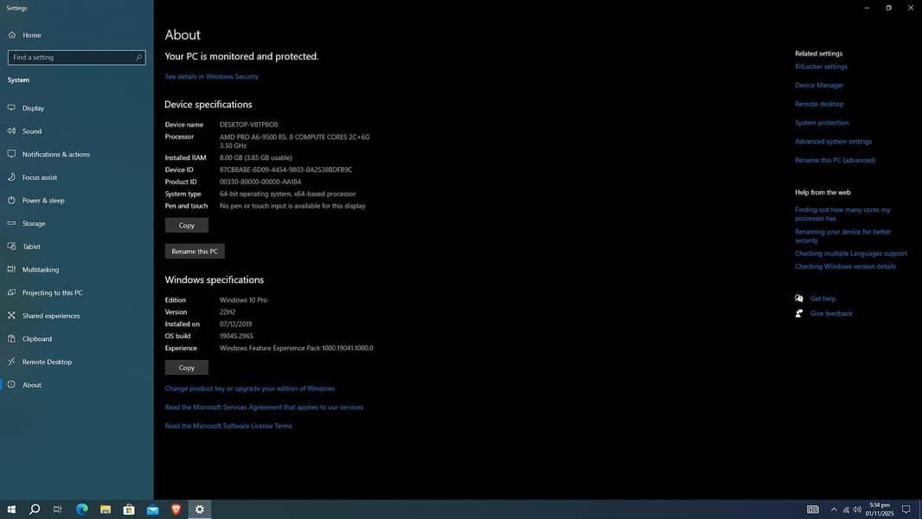
Task: Open Change product key or upgrade link
Action: pos(250,388)
